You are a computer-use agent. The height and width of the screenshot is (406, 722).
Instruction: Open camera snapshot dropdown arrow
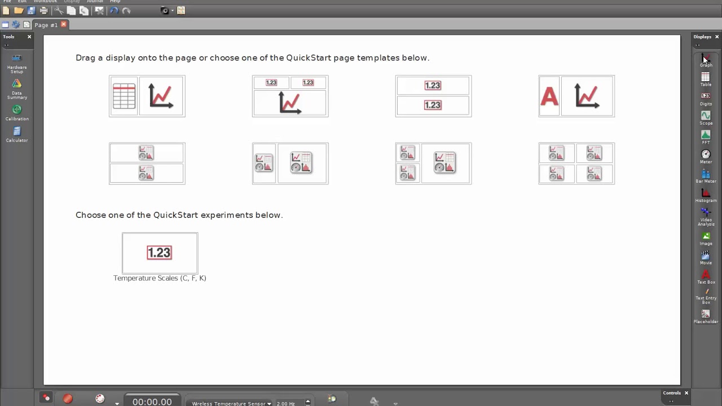click(171, 11)
